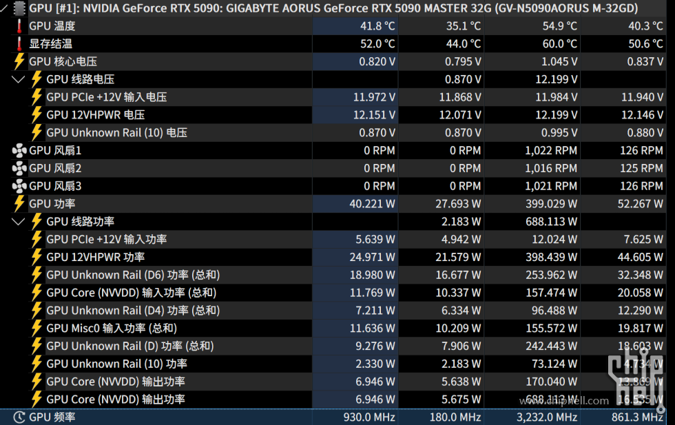Click the clock icon beside GPU 频率
This screenshot has height=425, width=675.
point(19,417)
